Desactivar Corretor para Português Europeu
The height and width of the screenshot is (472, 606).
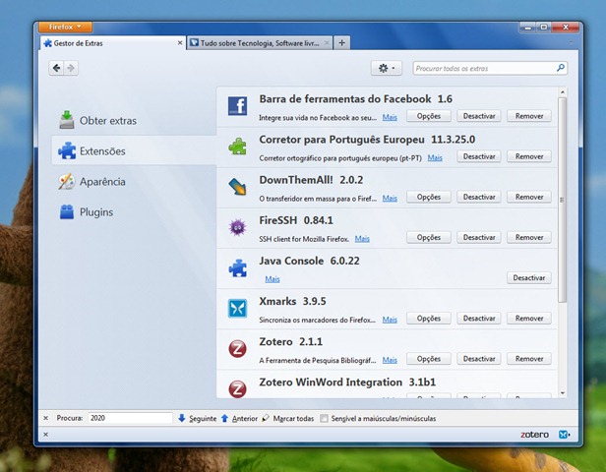click(479, 156)
